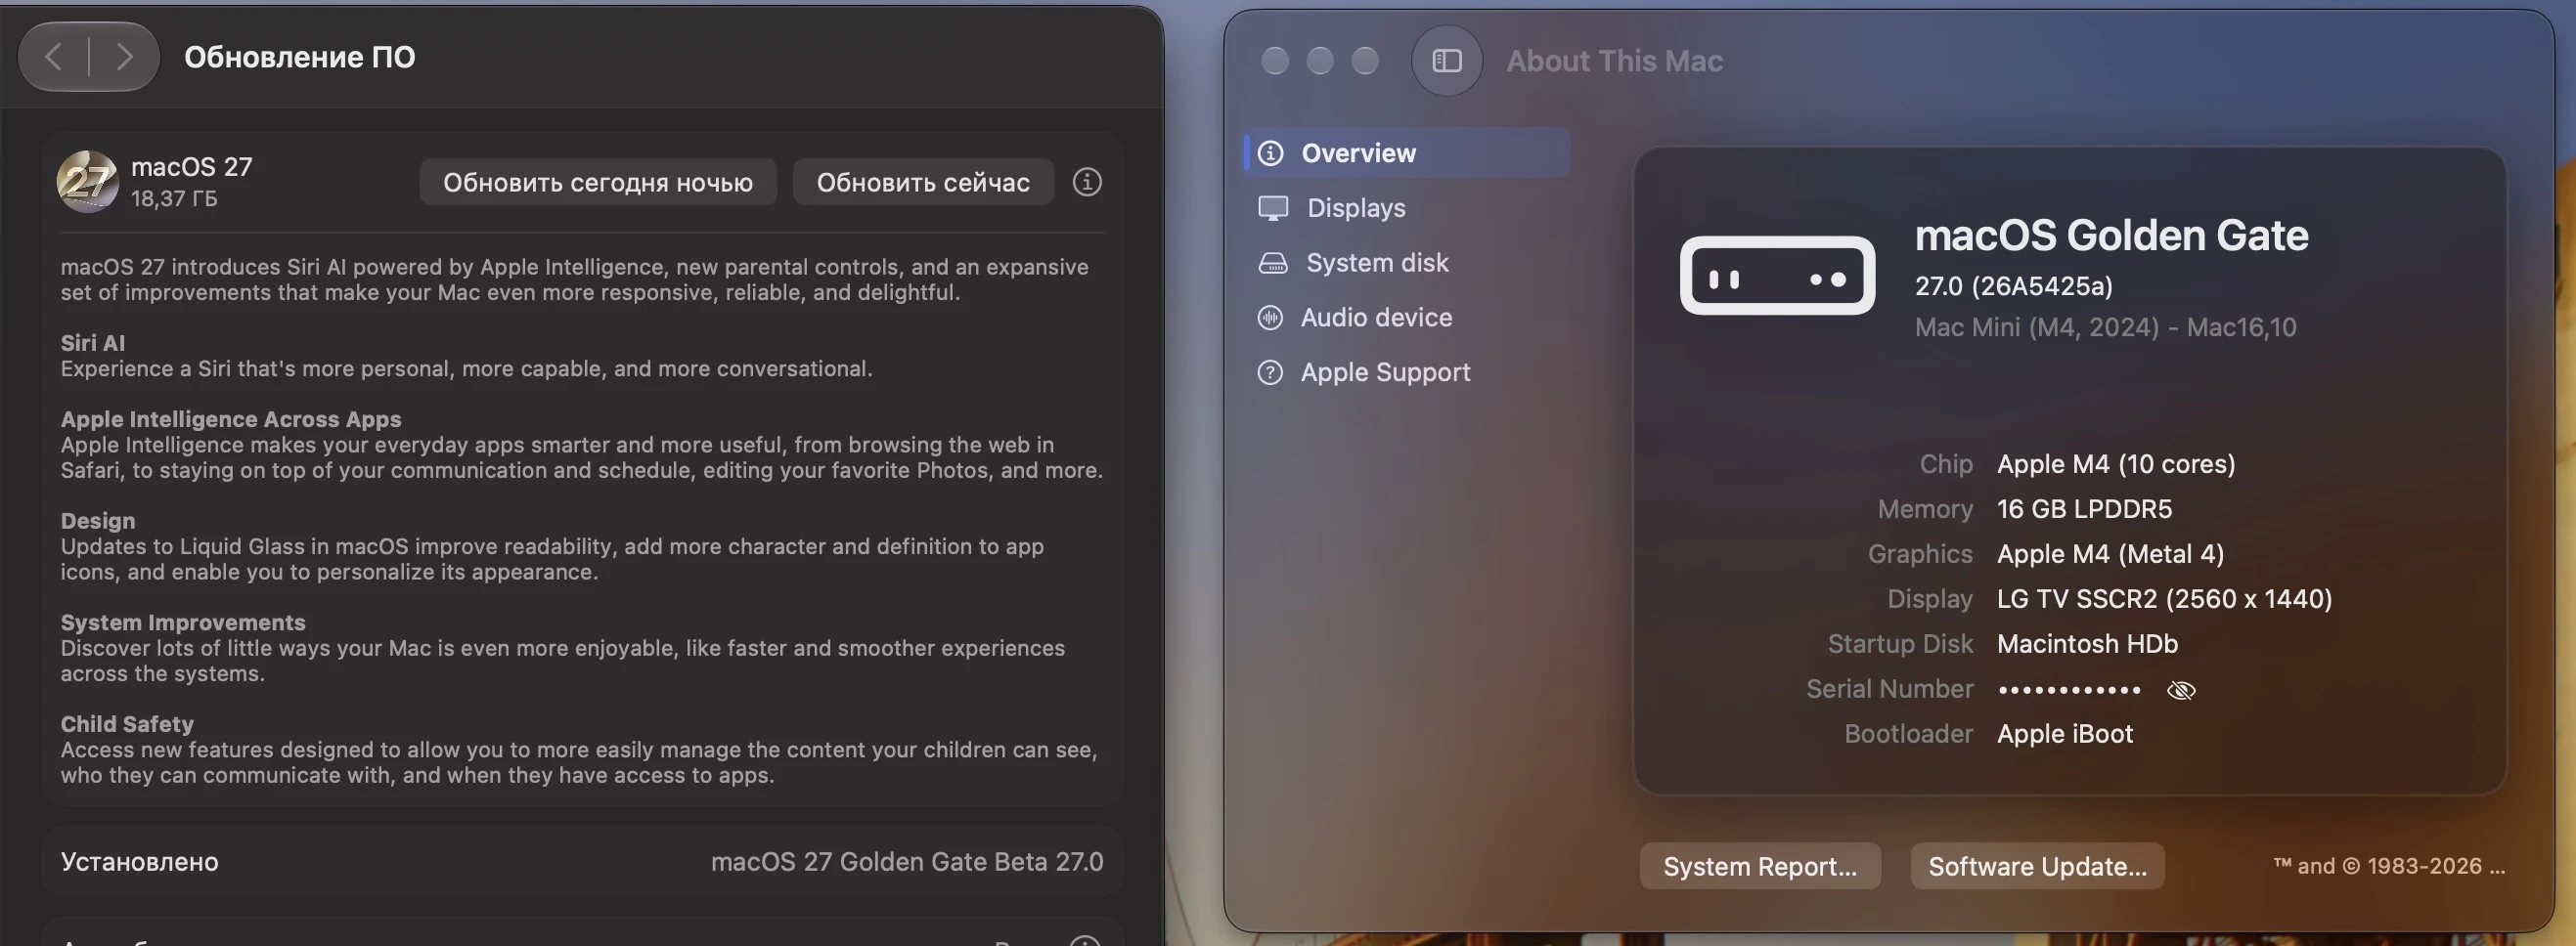Click the "Обновить сегодня ночью" button
The height and width of the screenshot is (946, 2576).
[598, 182]
